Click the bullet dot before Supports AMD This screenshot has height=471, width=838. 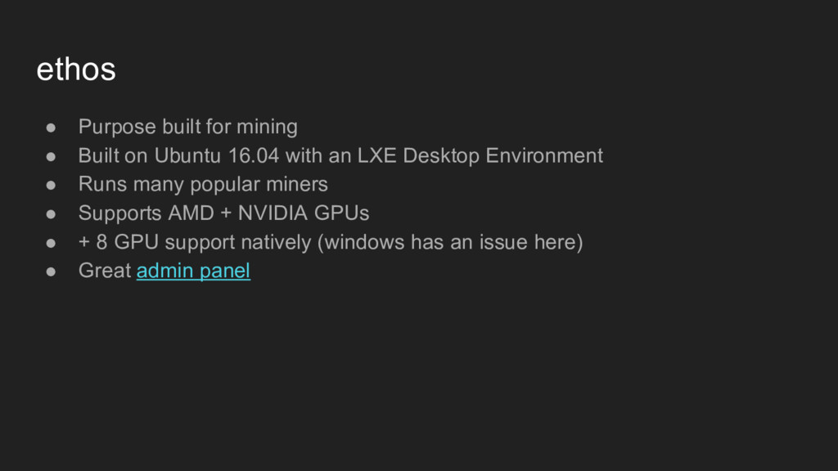tap(51, 214)
